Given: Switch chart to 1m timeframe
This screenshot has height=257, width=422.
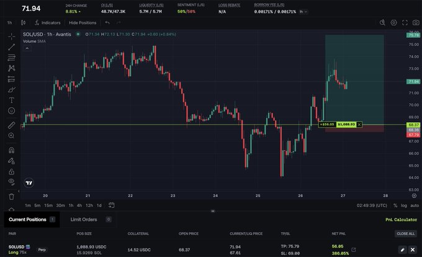Looking at the screenshot, I should [28, 206].
